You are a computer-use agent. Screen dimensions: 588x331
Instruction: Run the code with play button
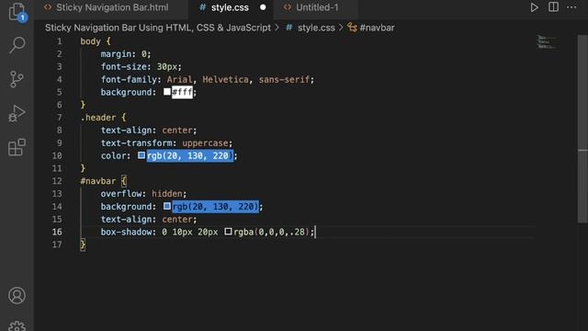click(534, 7)
